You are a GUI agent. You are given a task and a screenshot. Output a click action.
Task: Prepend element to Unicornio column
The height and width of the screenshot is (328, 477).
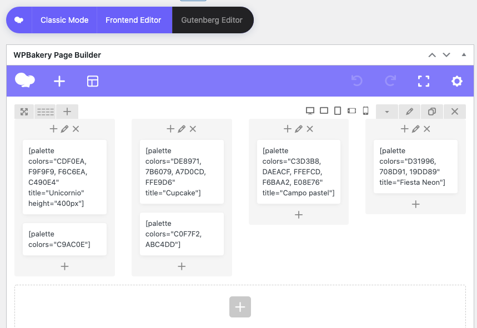53,129
